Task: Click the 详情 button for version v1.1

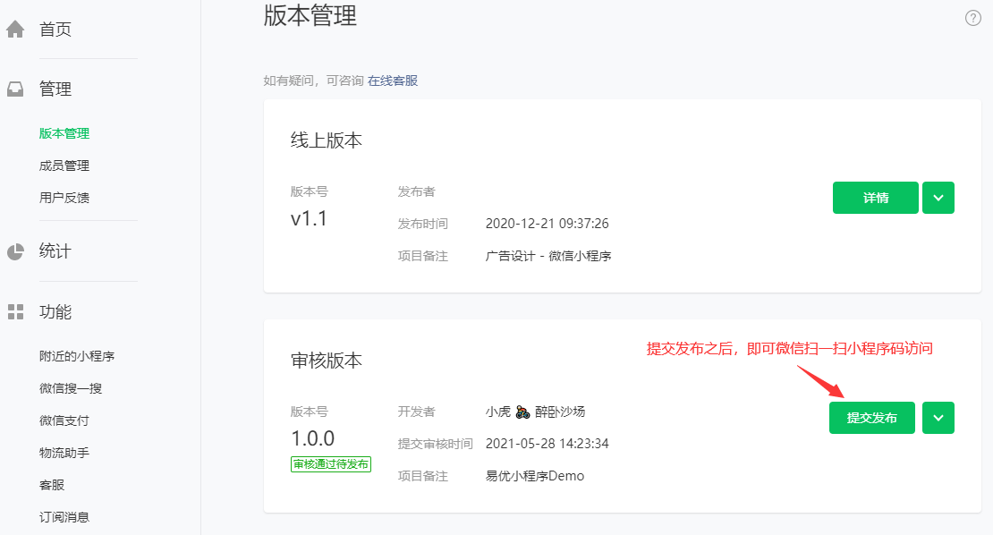Action: [x=875, y=197]
